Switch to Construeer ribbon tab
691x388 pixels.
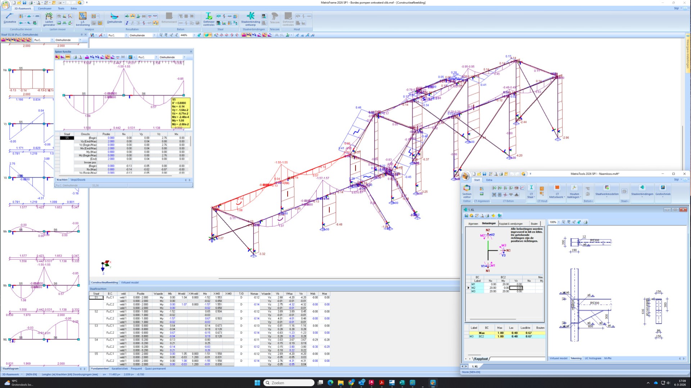click(45, 8)
